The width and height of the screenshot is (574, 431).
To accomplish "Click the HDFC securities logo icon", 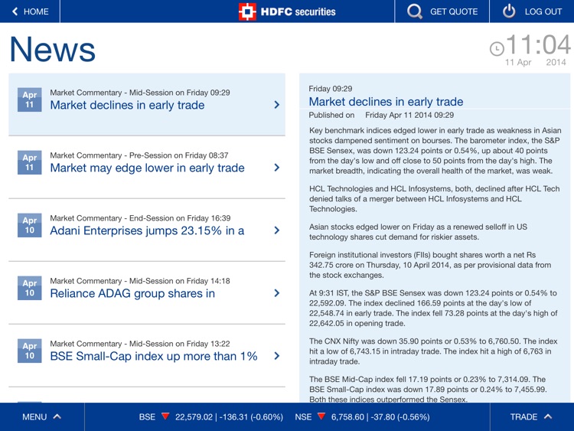I will click(247, 11).
